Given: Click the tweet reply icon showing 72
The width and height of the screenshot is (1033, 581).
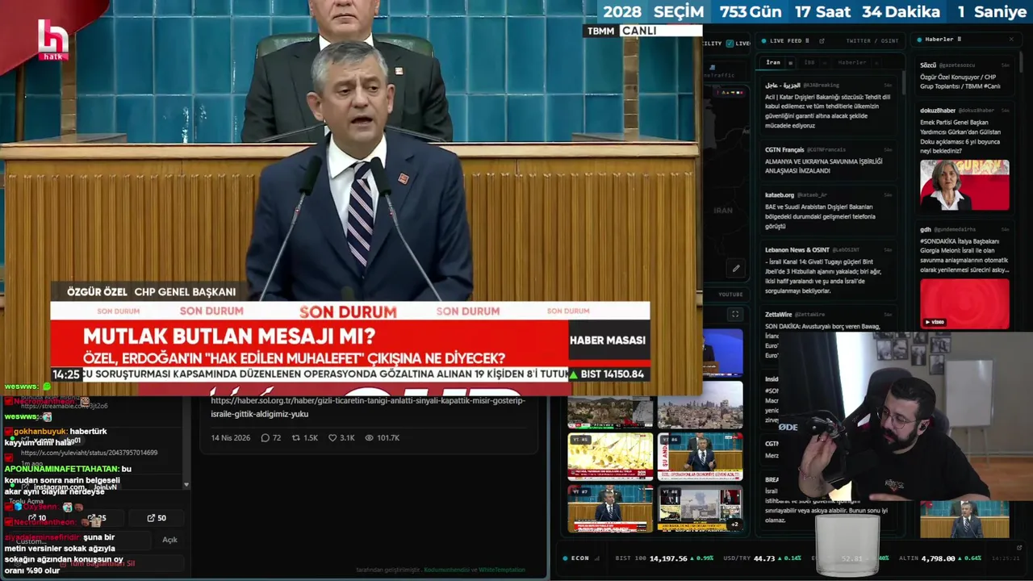Looking at the screenshot, I should click(265, 438).
